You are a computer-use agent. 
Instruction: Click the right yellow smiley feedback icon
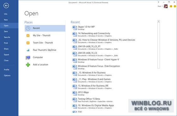[x=175, y=6]
